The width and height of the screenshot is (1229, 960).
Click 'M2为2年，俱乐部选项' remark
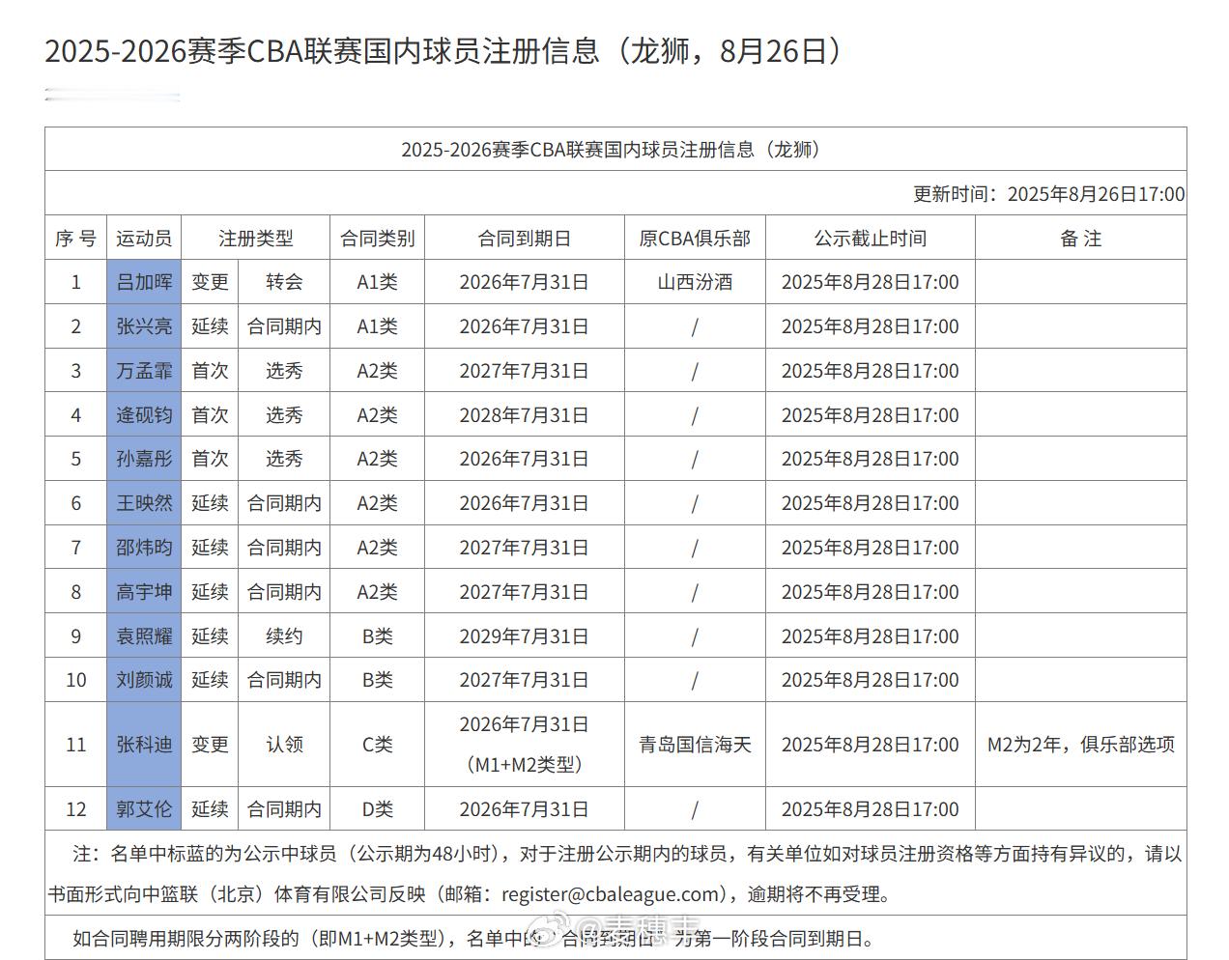click(x=1081, y=745)
